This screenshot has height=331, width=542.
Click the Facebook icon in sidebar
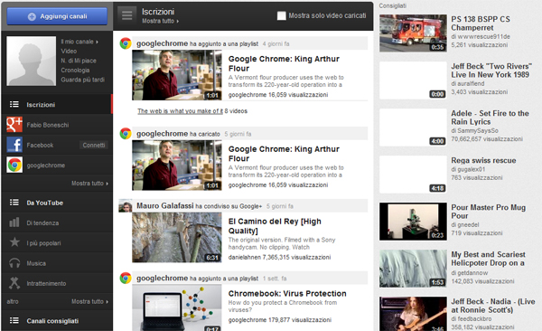(14, 145)
